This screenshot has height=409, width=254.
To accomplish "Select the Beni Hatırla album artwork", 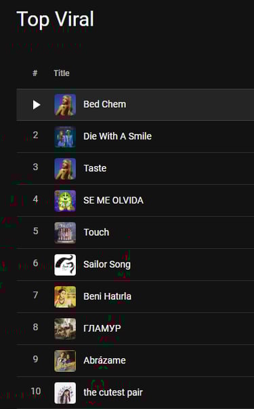I will (x=65, y=297).
